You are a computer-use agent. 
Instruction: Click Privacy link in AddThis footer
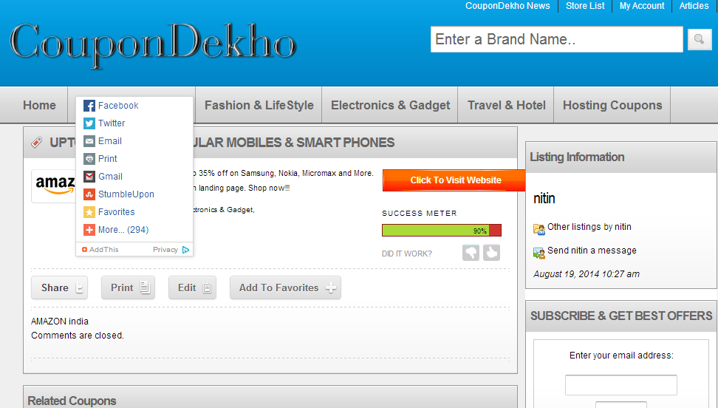[165, 250]
